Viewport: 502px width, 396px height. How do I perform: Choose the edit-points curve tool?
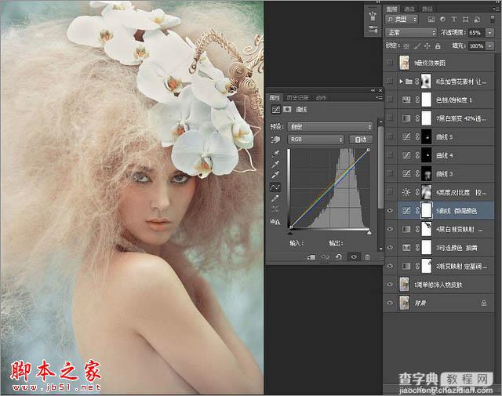point(275,187)
